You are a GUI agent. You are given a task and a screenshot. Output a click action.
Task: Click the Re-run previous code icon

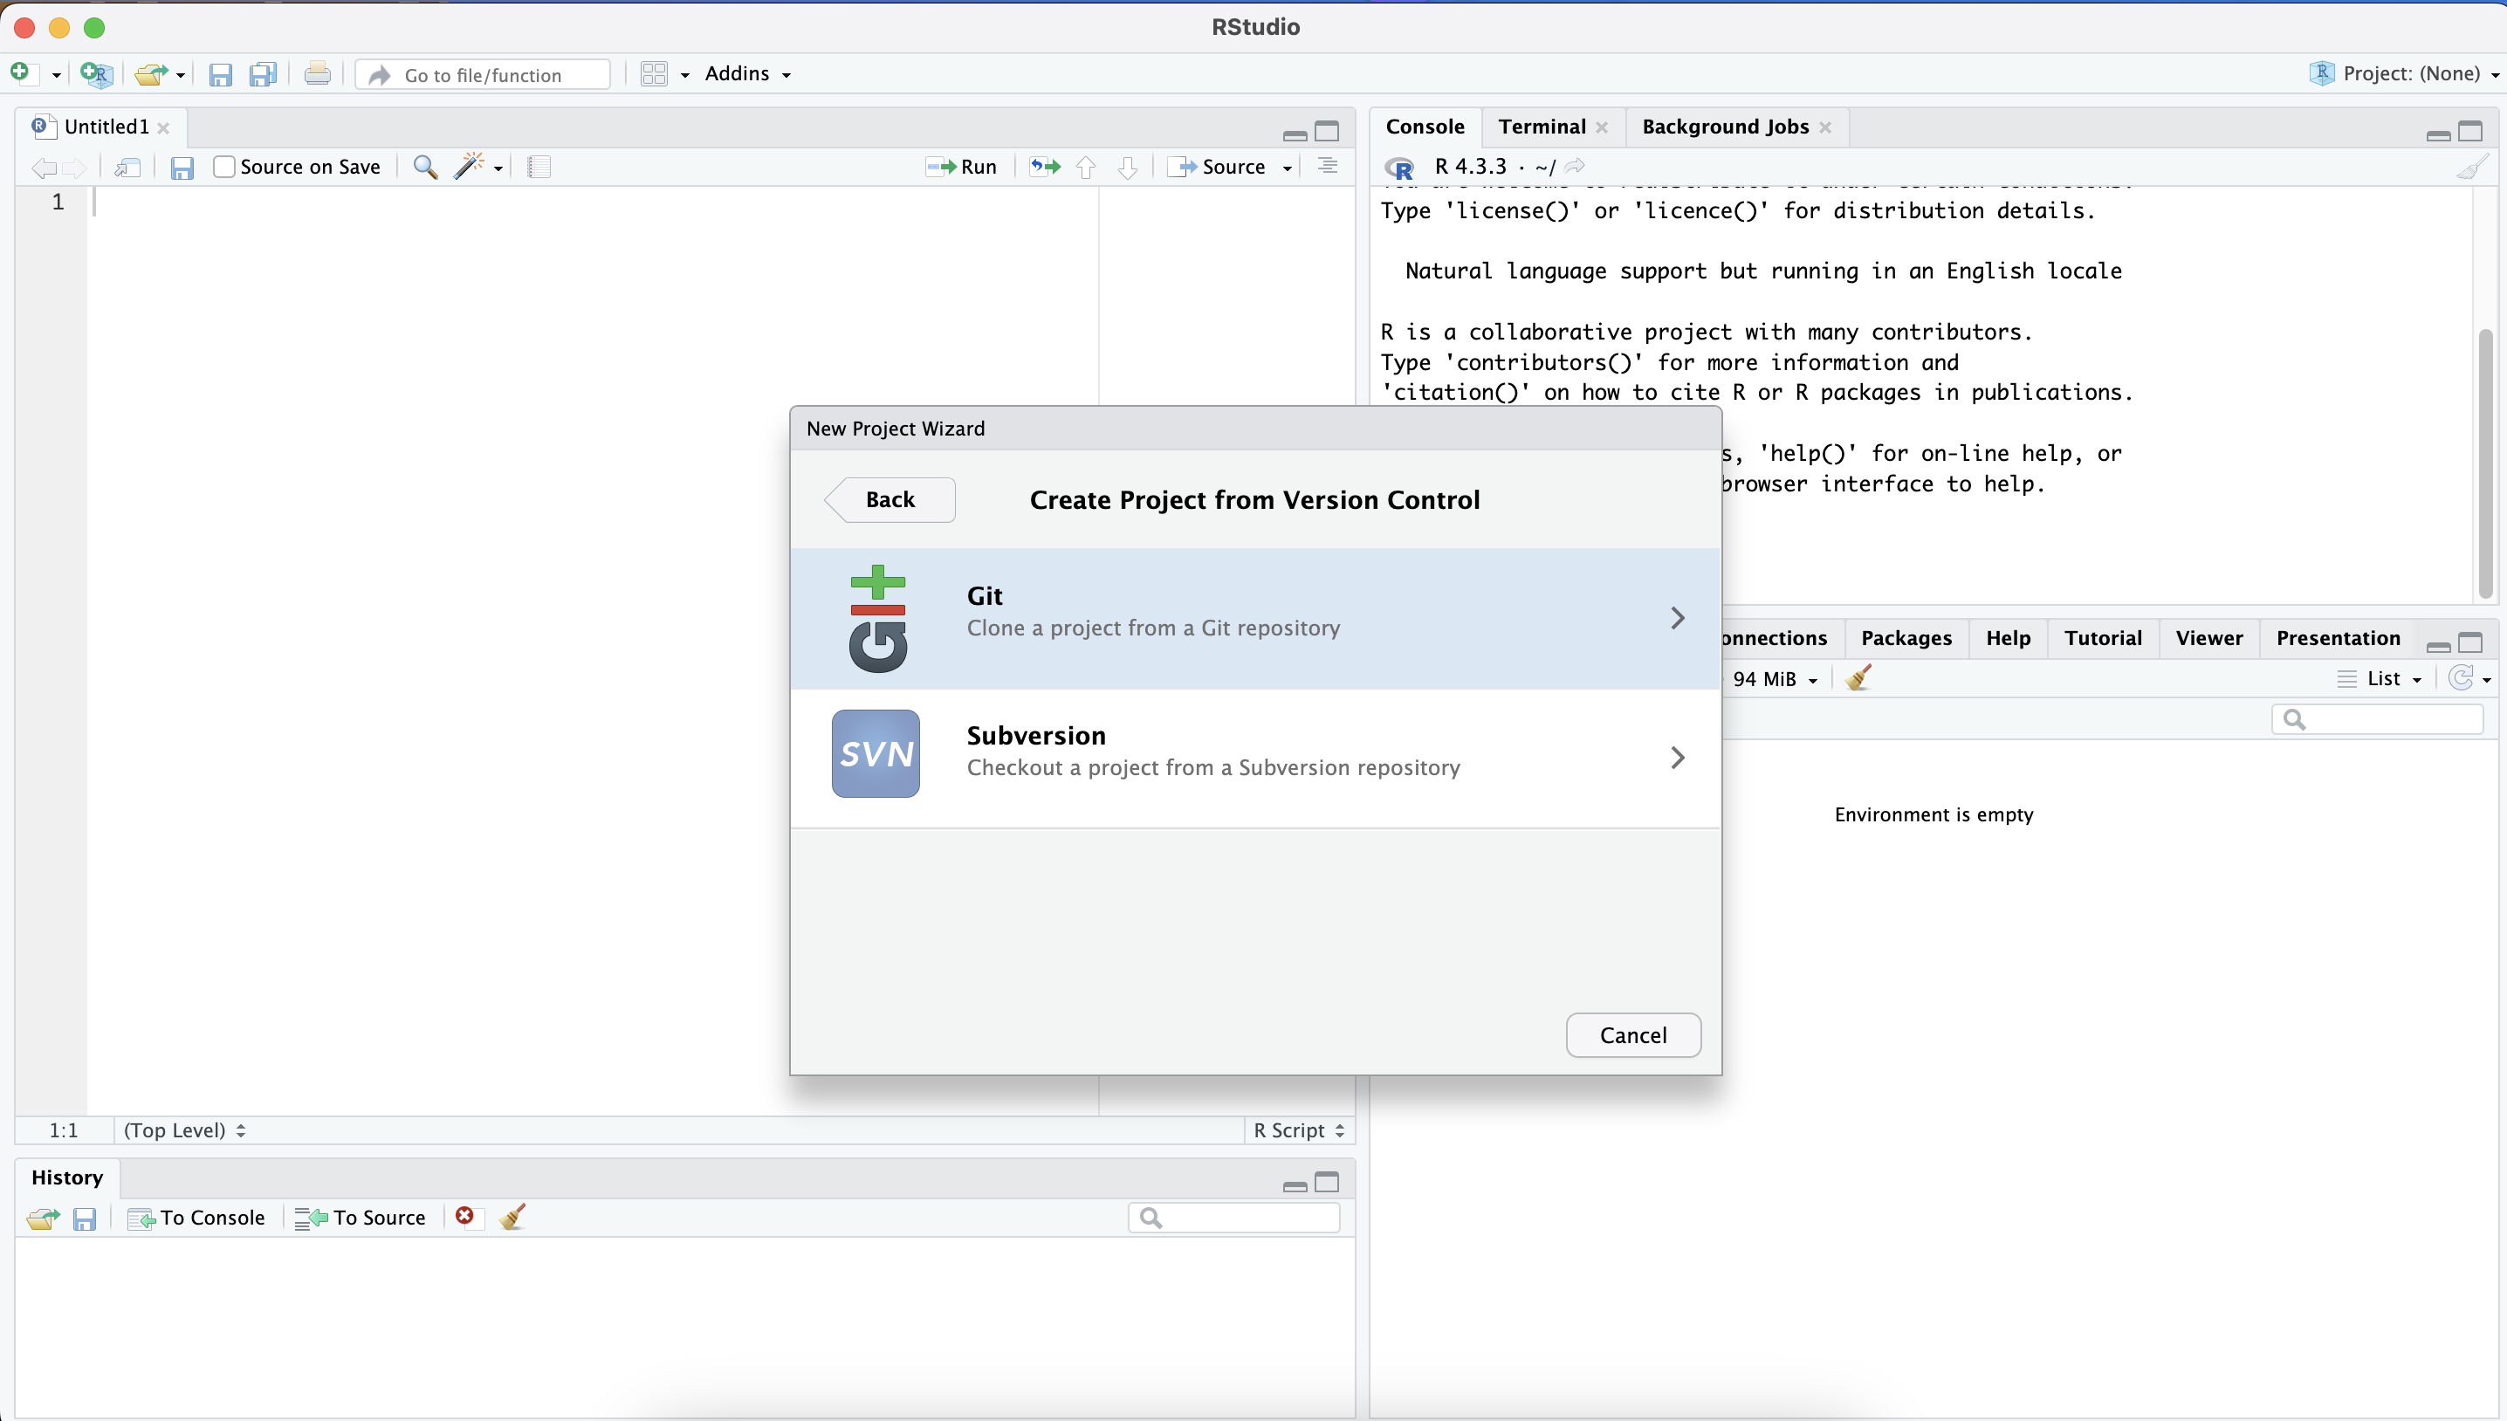pos(1045,167)
